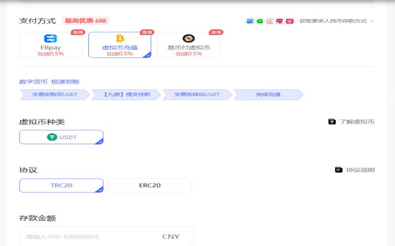
Task: Click the checkmark corner on the TRC20 option
Action: pyautogui.click(x=100, y=190)
